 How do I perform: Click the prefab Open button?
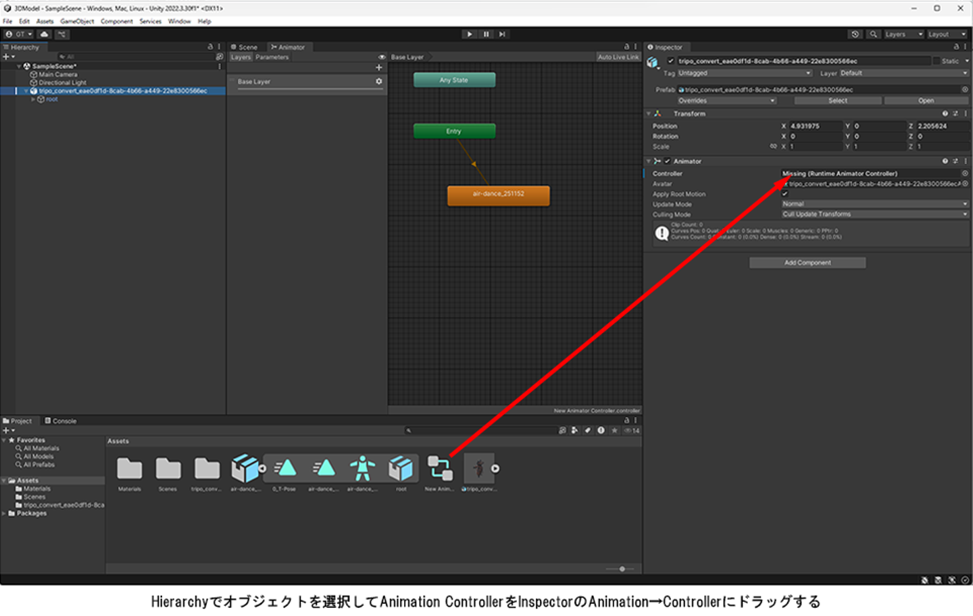926,101
